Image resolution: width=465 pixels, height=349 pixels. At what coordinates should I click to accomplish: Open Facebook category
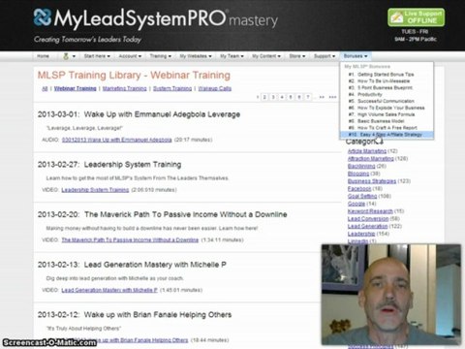tap(359, 188)
